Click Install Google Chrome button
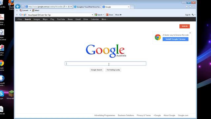Viewport: 211px width, 119px height. [175, 39]
